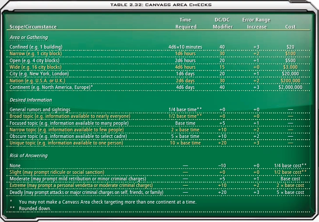Click the '2 × base time' value
Image resolution: width=319 pixels, height=222 pixels.
[x=185, y=130]
